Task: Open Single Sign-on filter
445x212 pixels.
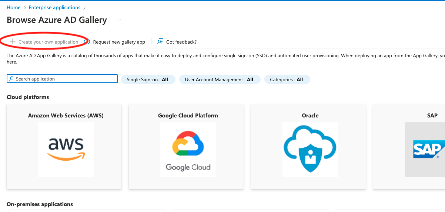Action: 147,79
